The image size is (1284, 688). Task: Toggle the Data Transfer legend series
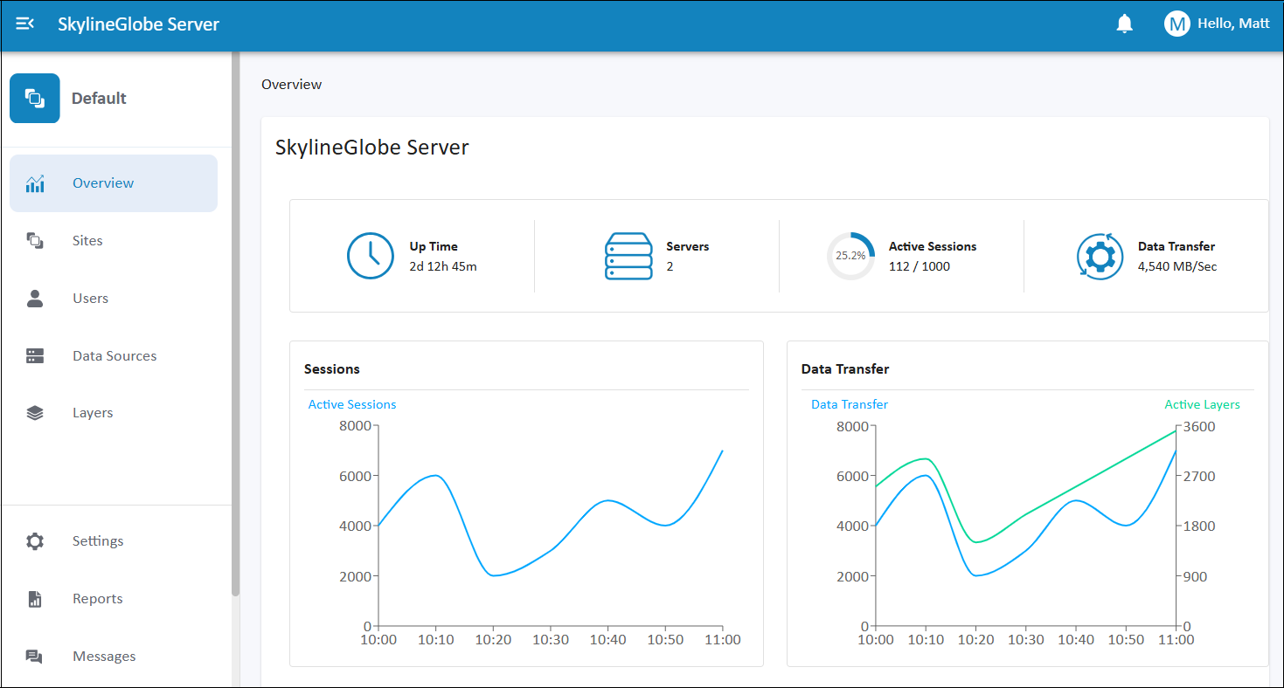click(x=849, y=404)
